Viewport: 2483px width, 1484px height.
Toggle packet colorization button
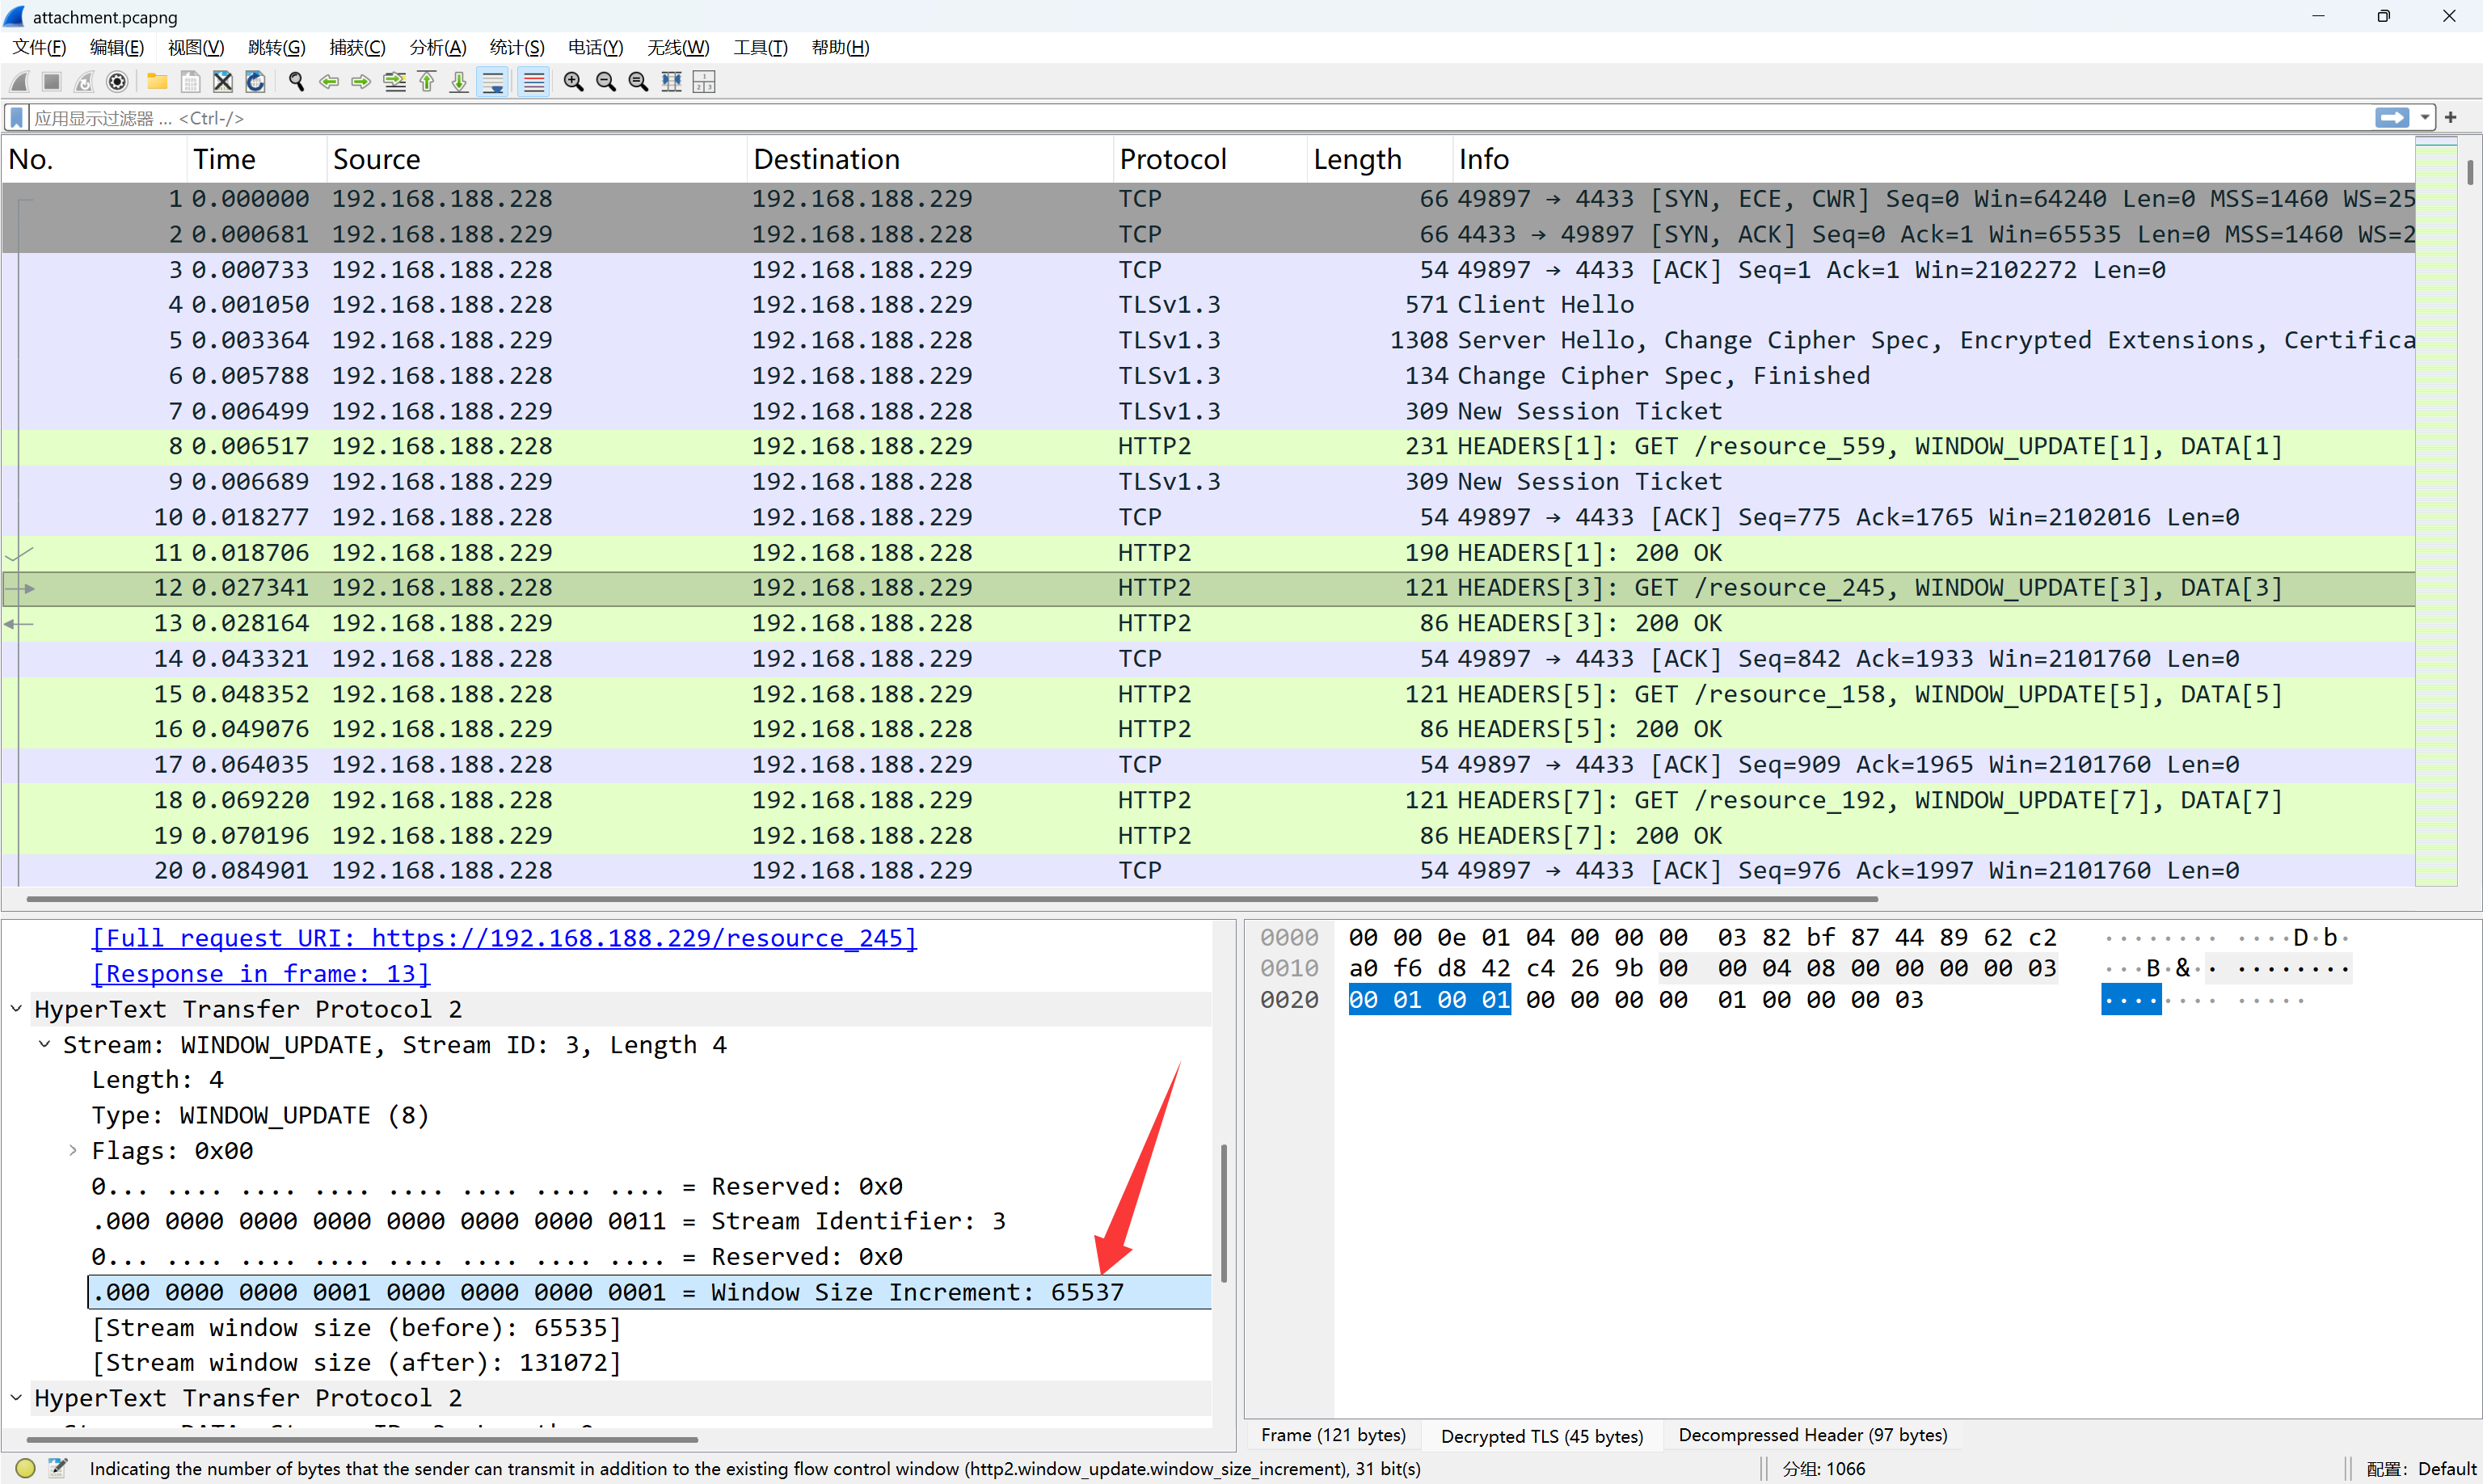pyautogui.click(x=534, y=82)
